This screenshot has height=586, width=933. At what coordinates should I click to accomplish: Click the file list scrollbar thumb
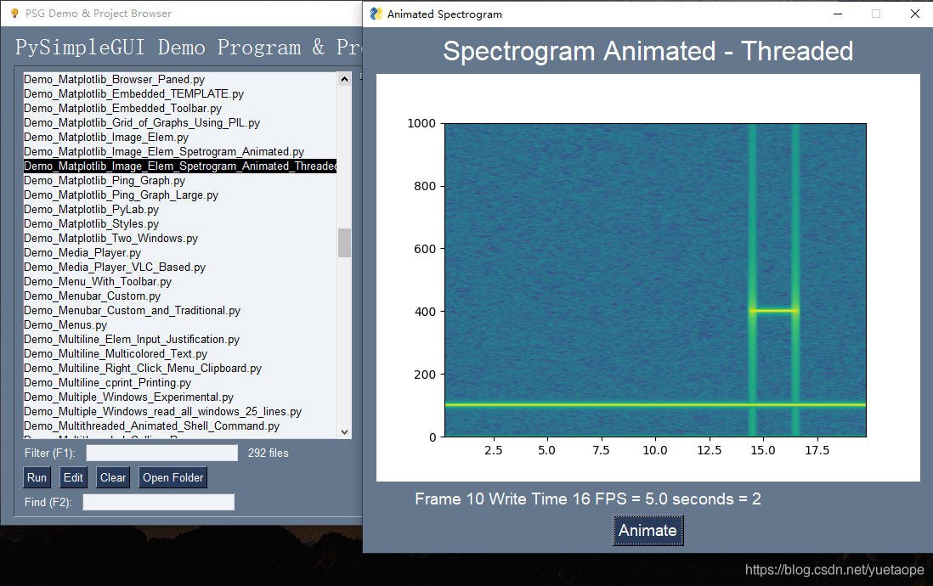(344, 243)
